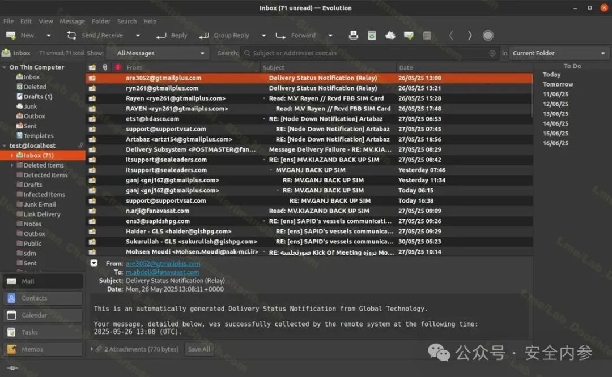Open the View menu
The height and width of the screenshot is (377, 612).
[46, 21]
